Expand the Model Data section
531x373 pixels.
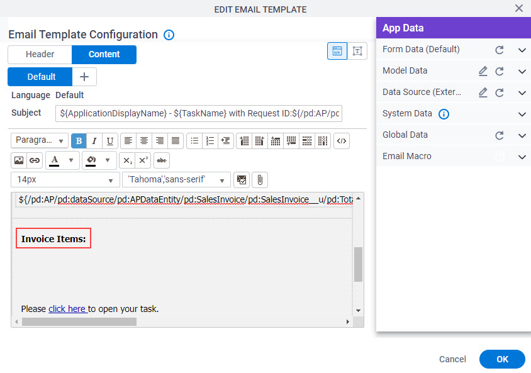522,72
